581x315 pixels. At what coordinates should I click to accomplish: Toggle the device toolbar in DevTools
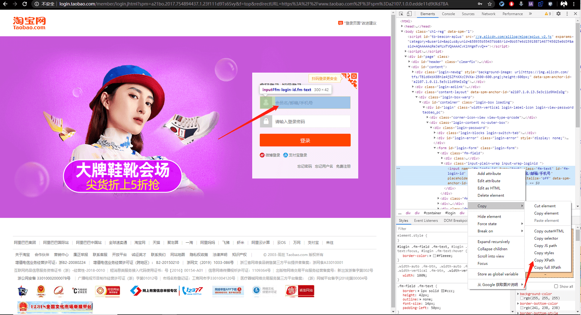click(x=409, y=14)
